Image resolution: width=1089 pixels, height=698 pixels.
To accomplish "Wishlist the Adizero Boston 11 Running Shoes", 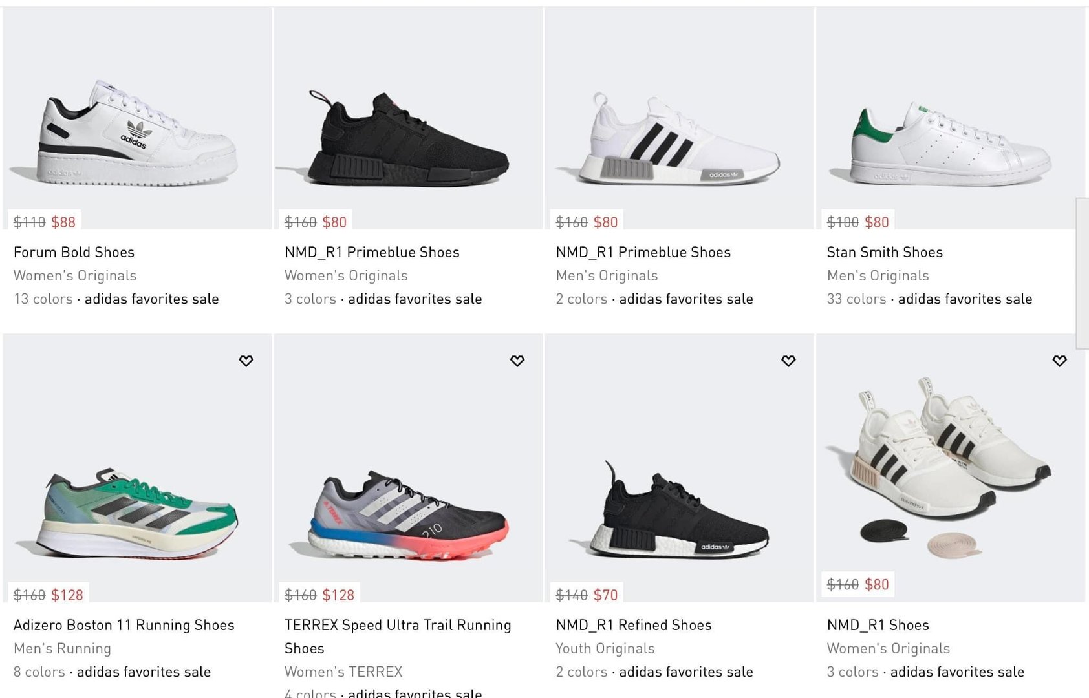I will click(x=246, y=361).
